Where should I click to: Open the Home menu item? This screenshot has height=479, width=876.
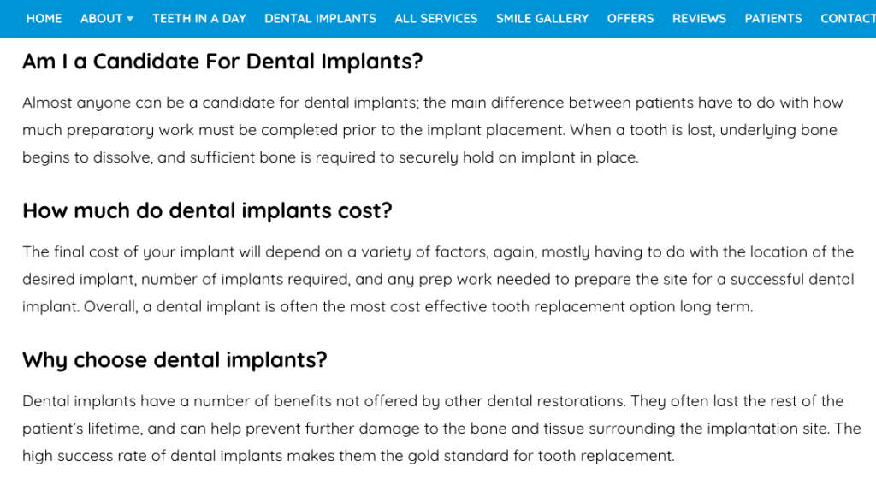(44, 19)
